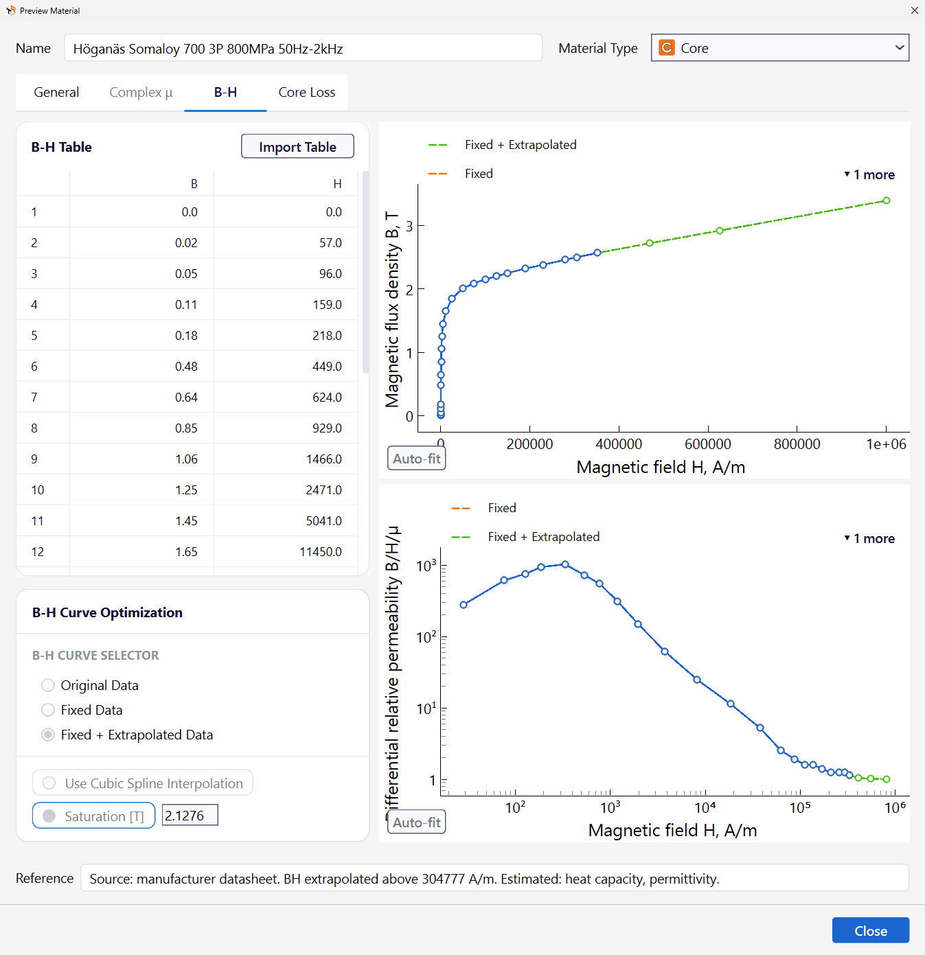Click B cell value 0.11 in row 4
Image resolution: width=925 pixels, height=955 pixels.
141,304
